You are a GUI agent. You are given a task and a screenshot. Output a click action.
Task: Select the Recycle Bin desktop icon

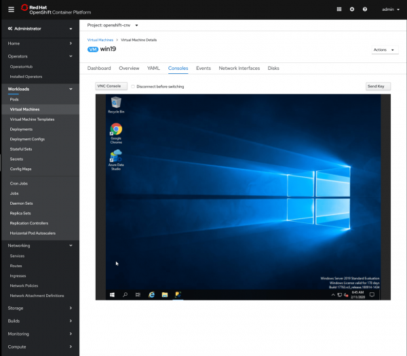116,103
